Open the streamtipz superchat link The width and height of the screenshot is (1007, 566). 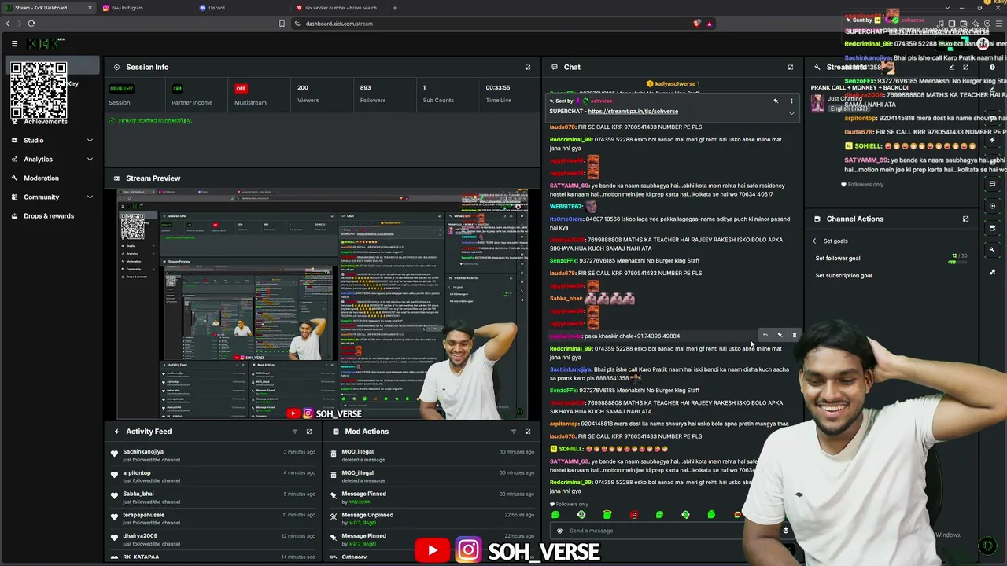pyautogui.click(x=633, y=112)
